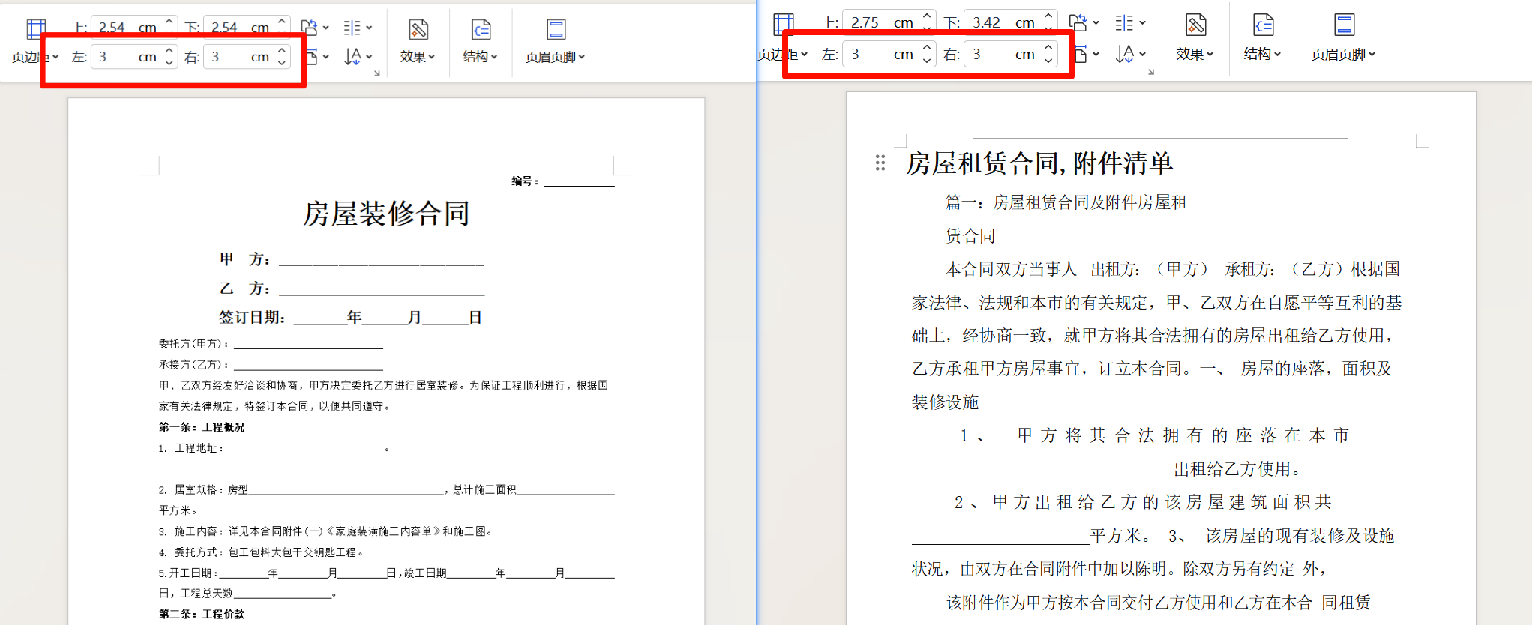Image resolution: width=1532 pixels, height=625 pixels.
Task: Expand 页边距 dropdown in right window
Action: 804,54
